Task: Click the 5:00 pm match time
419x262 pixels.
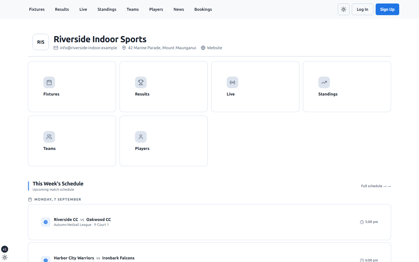Action: [372, 222]
